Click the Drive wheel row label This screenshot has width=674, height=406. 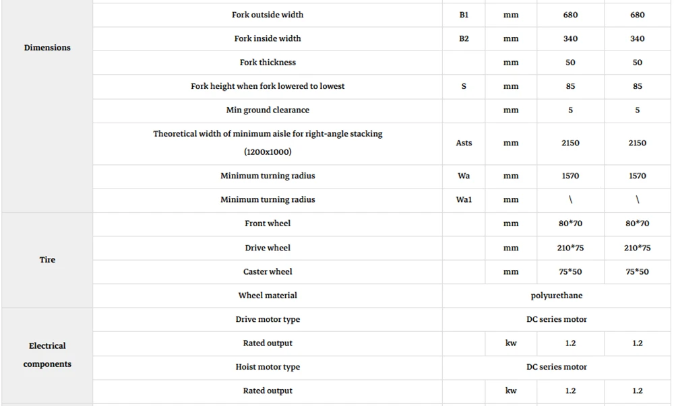[x=268, y=248]
